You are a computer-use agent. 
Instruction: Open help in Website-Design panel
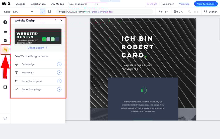coord(56,21)
